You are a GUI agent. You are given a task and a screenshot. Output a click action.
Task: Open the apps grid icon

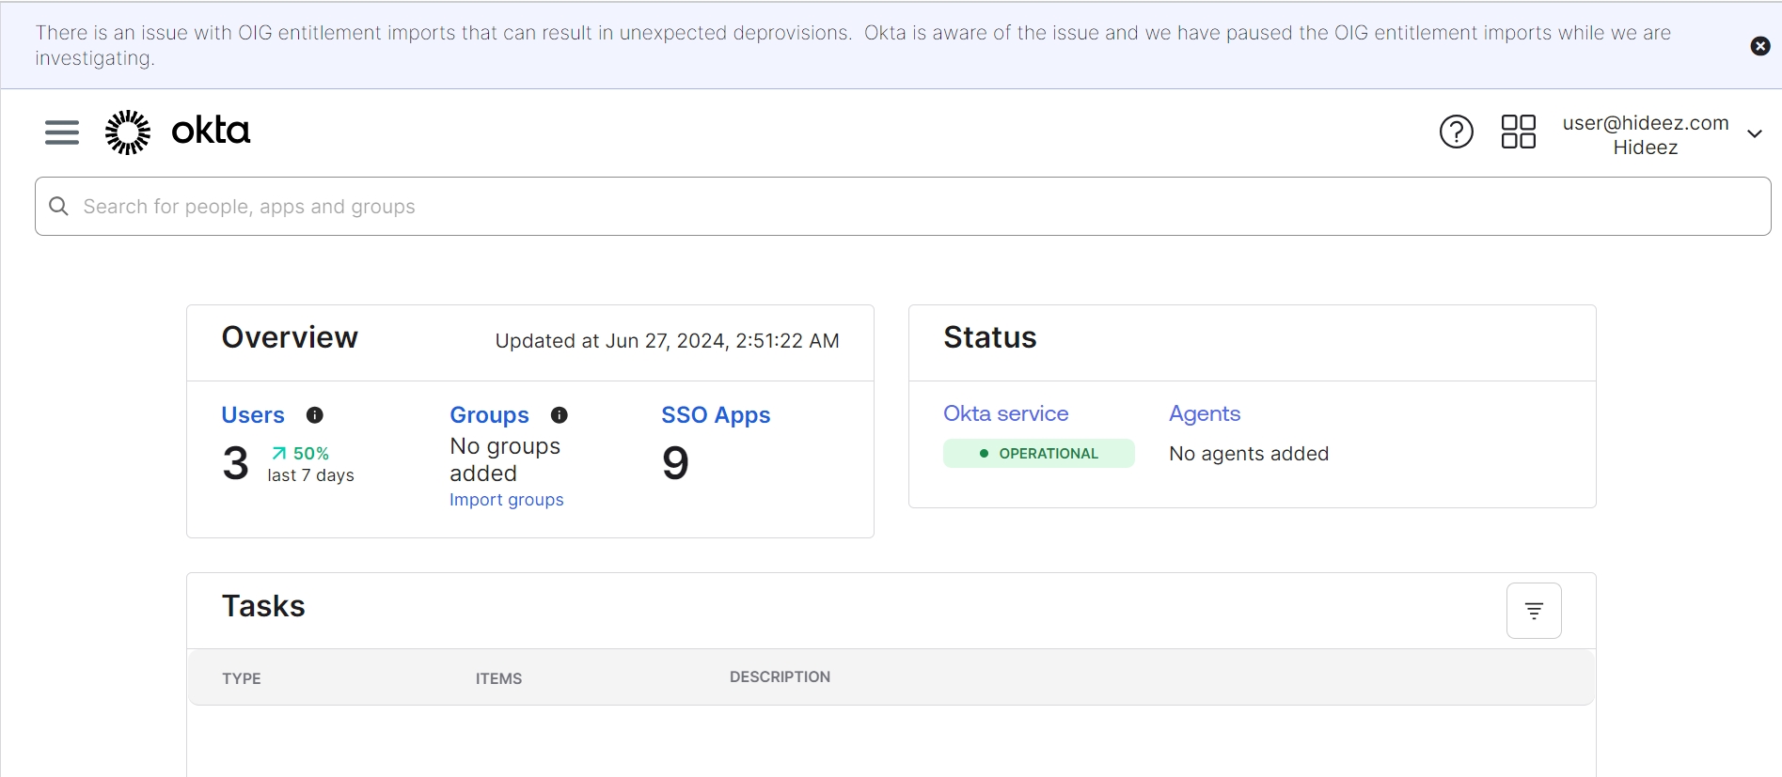point(1518,132)
